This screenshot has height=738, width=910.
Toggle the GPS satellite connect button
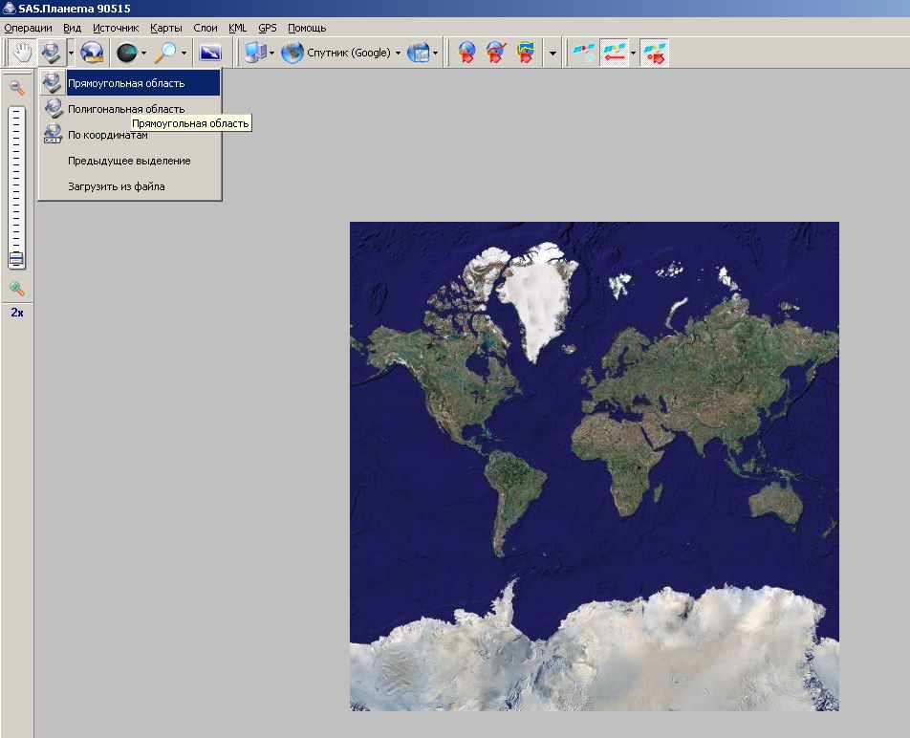(582, 53)
